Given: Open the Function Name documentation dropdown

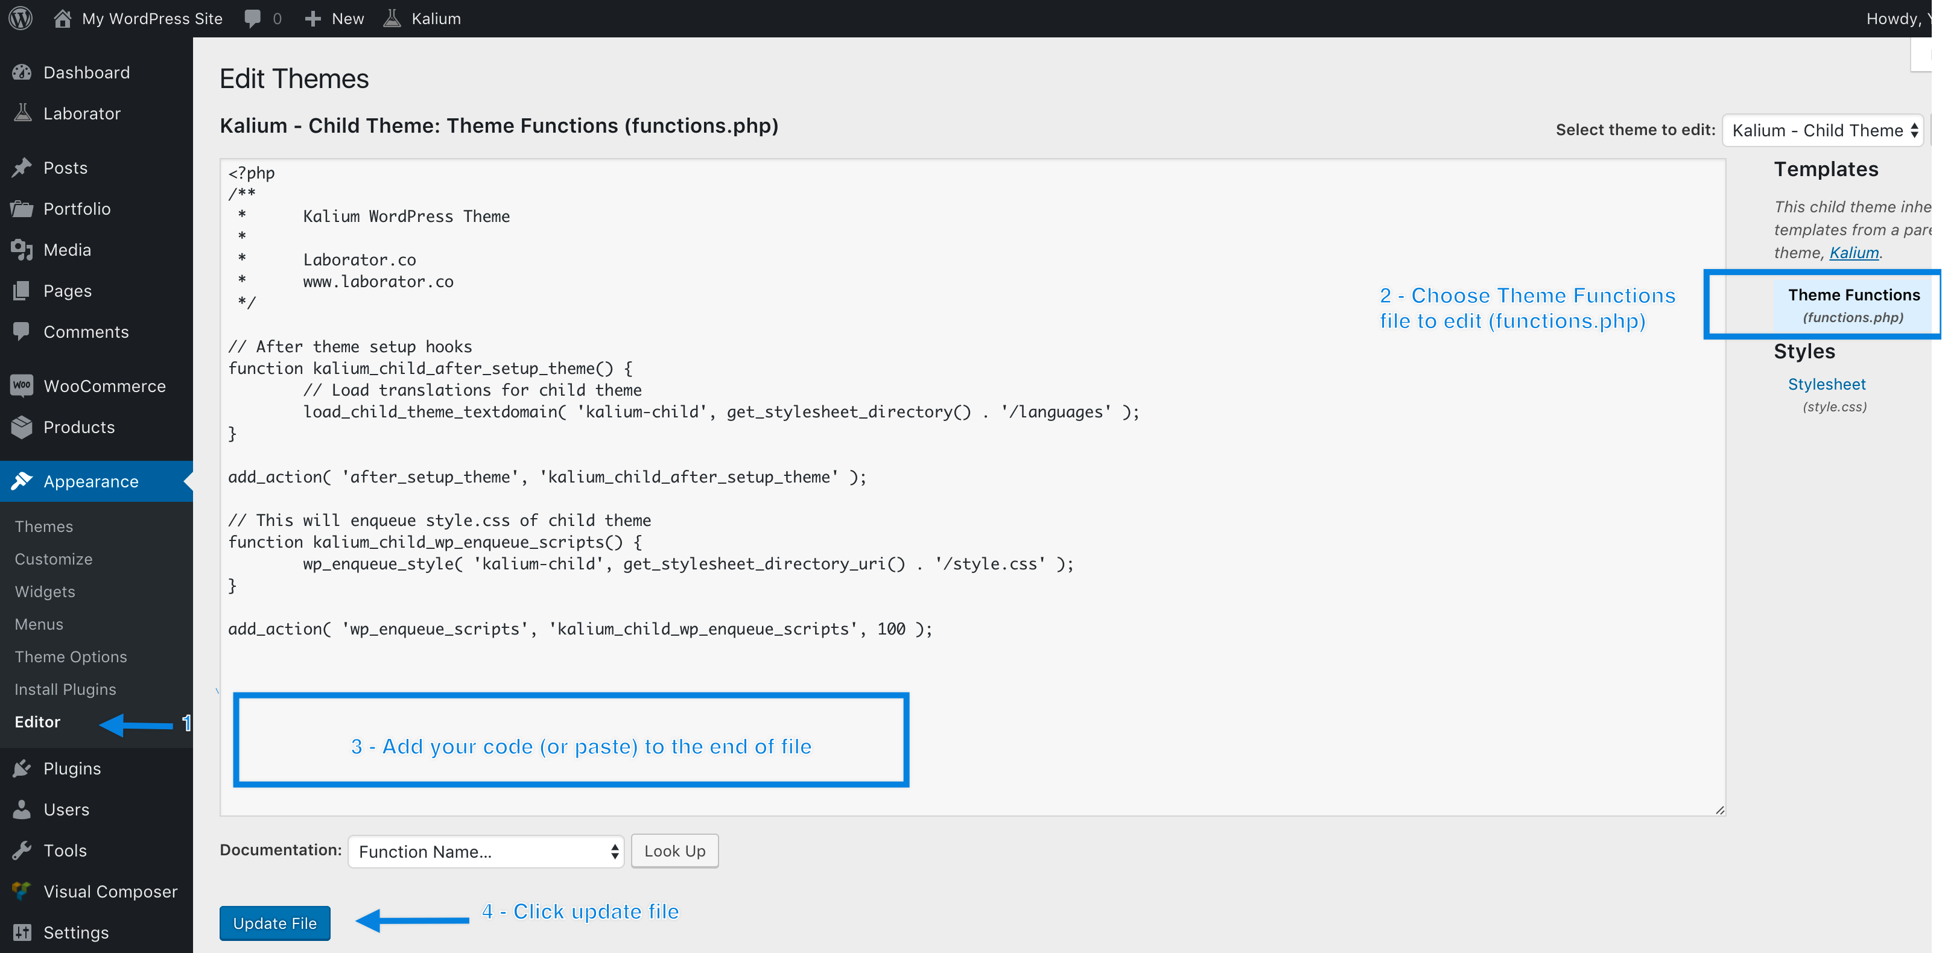Looking at the screenshot, I should (486, 851).
